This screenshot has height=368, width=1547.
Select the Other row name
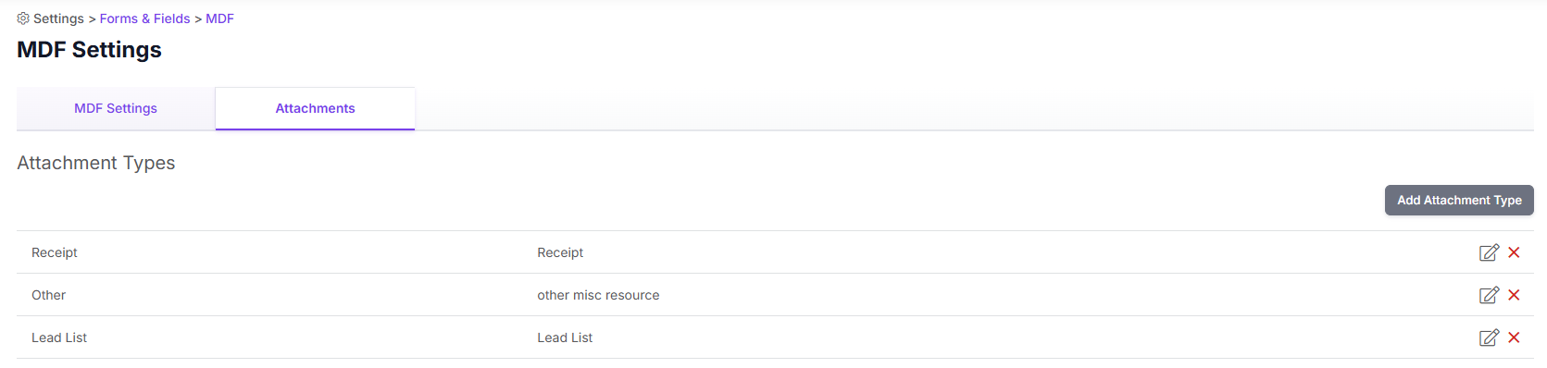pos(48,295)
